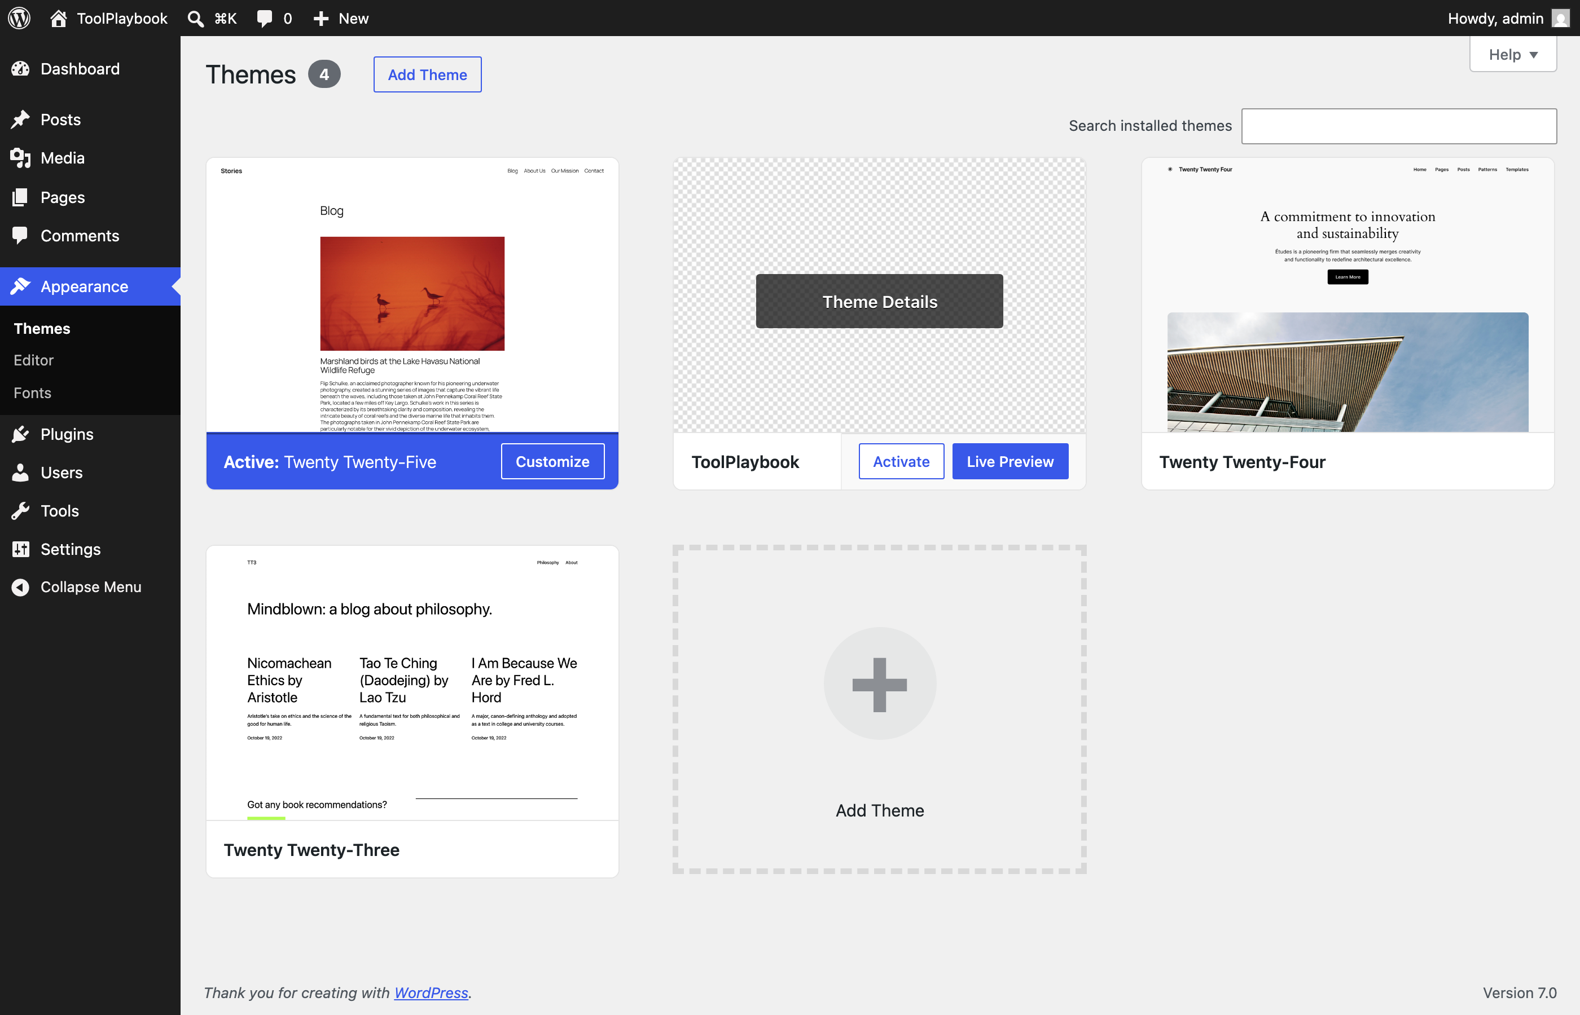Click the Collapse Menu arrow icon
Image resolution: width=1580 pixels, height=1015 pixels.
pos(20,586)
